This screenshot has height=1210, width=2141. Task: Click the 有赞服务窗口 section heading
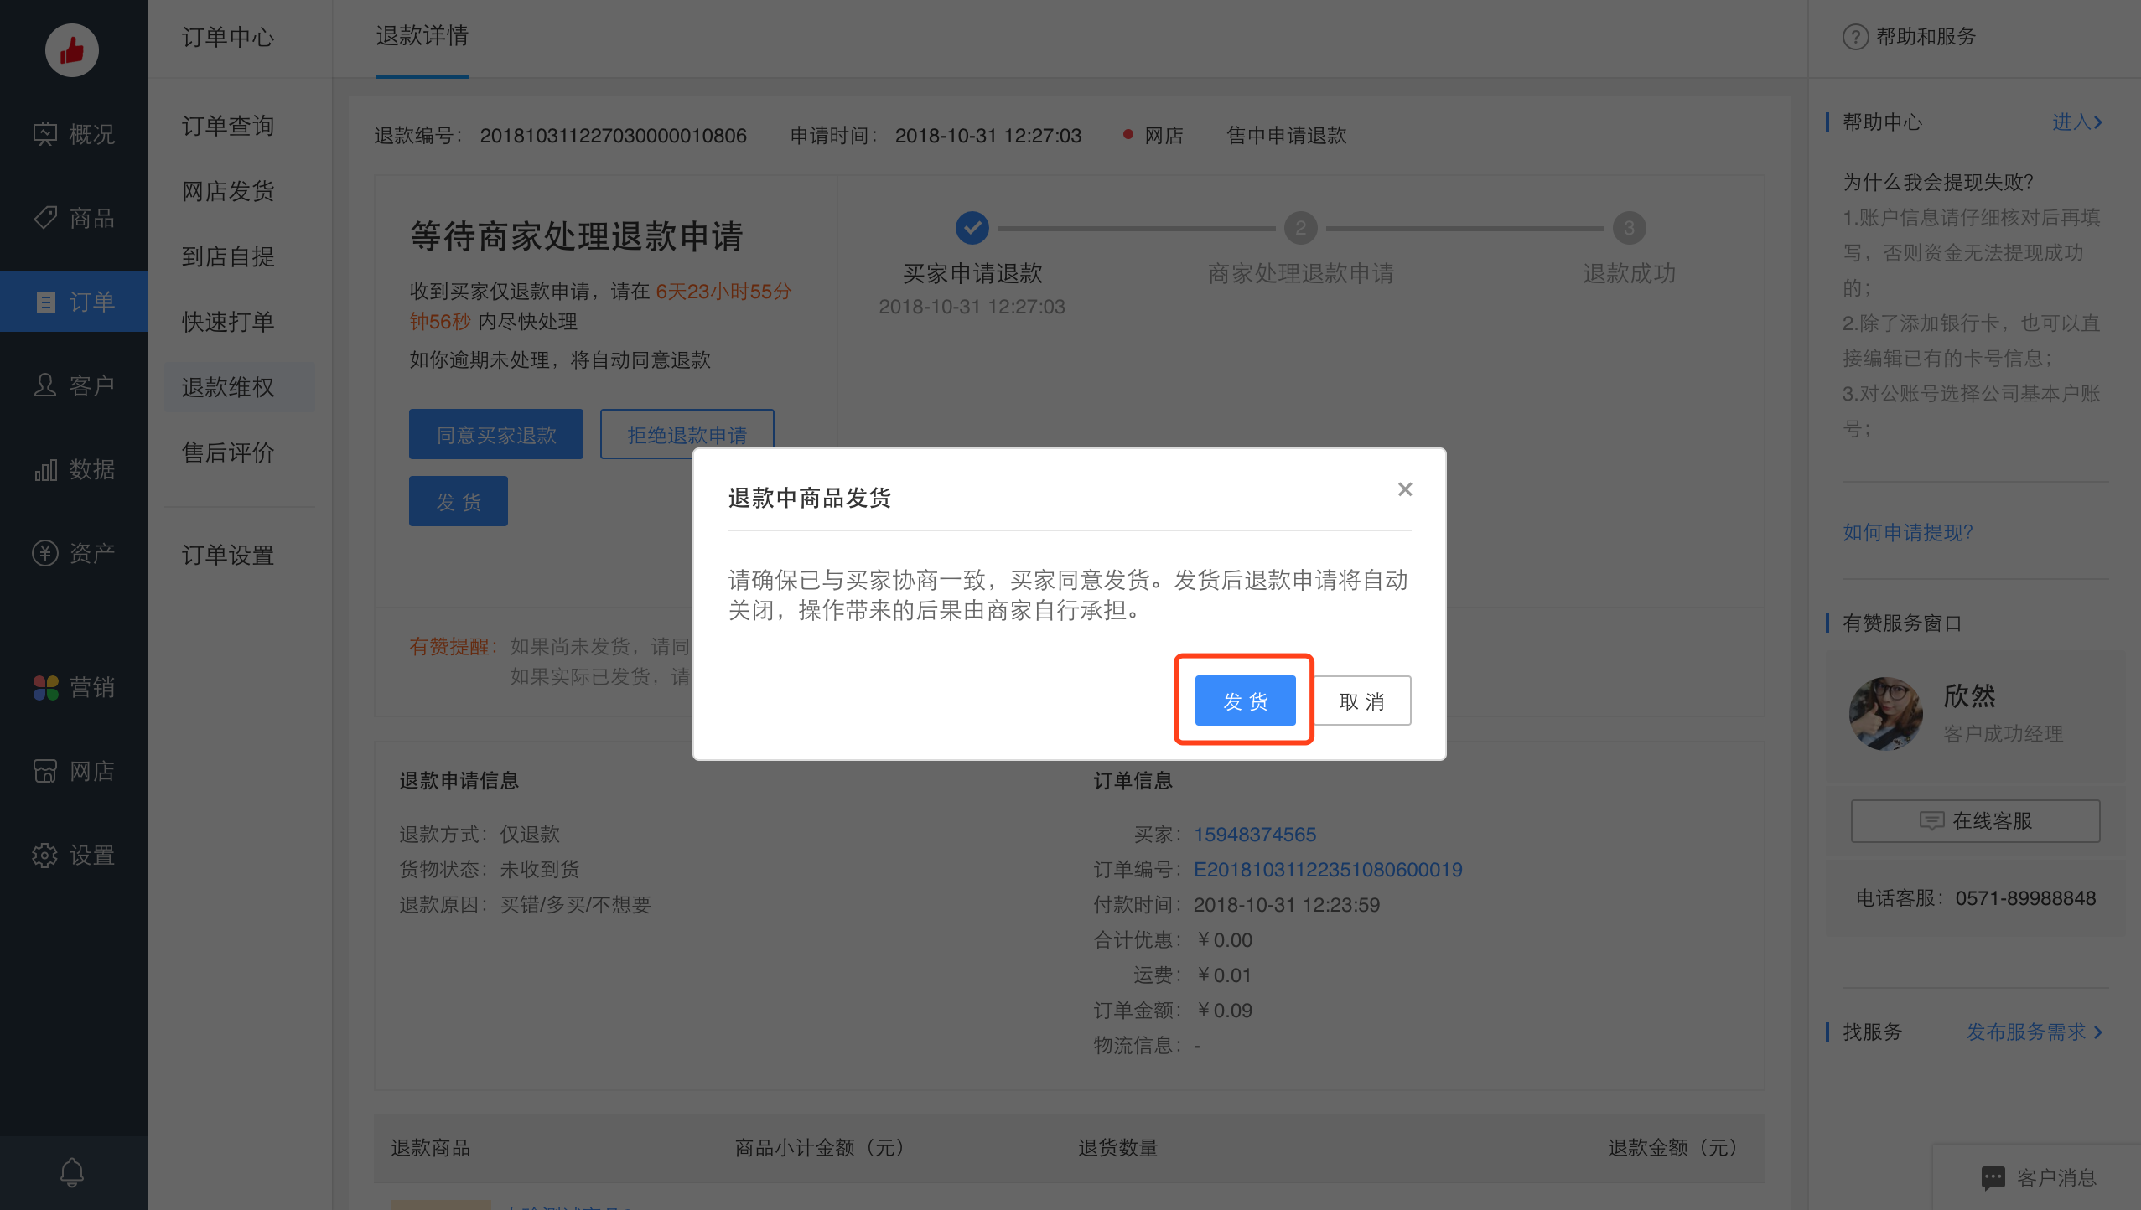pyautogui.click(x=1902, y=623)
